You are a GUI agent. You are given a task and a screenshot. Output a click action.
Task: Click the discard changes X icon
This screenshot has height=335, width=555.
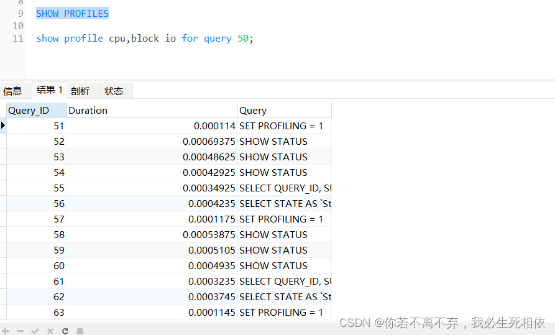pyautogui.click(x=50, y=331)
